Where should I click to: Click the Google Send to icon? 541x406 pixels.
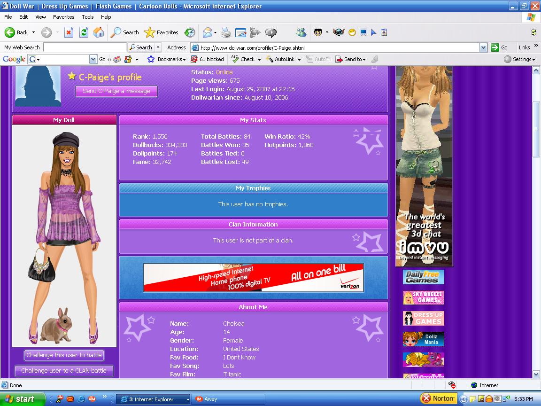[x=339, y=59]
